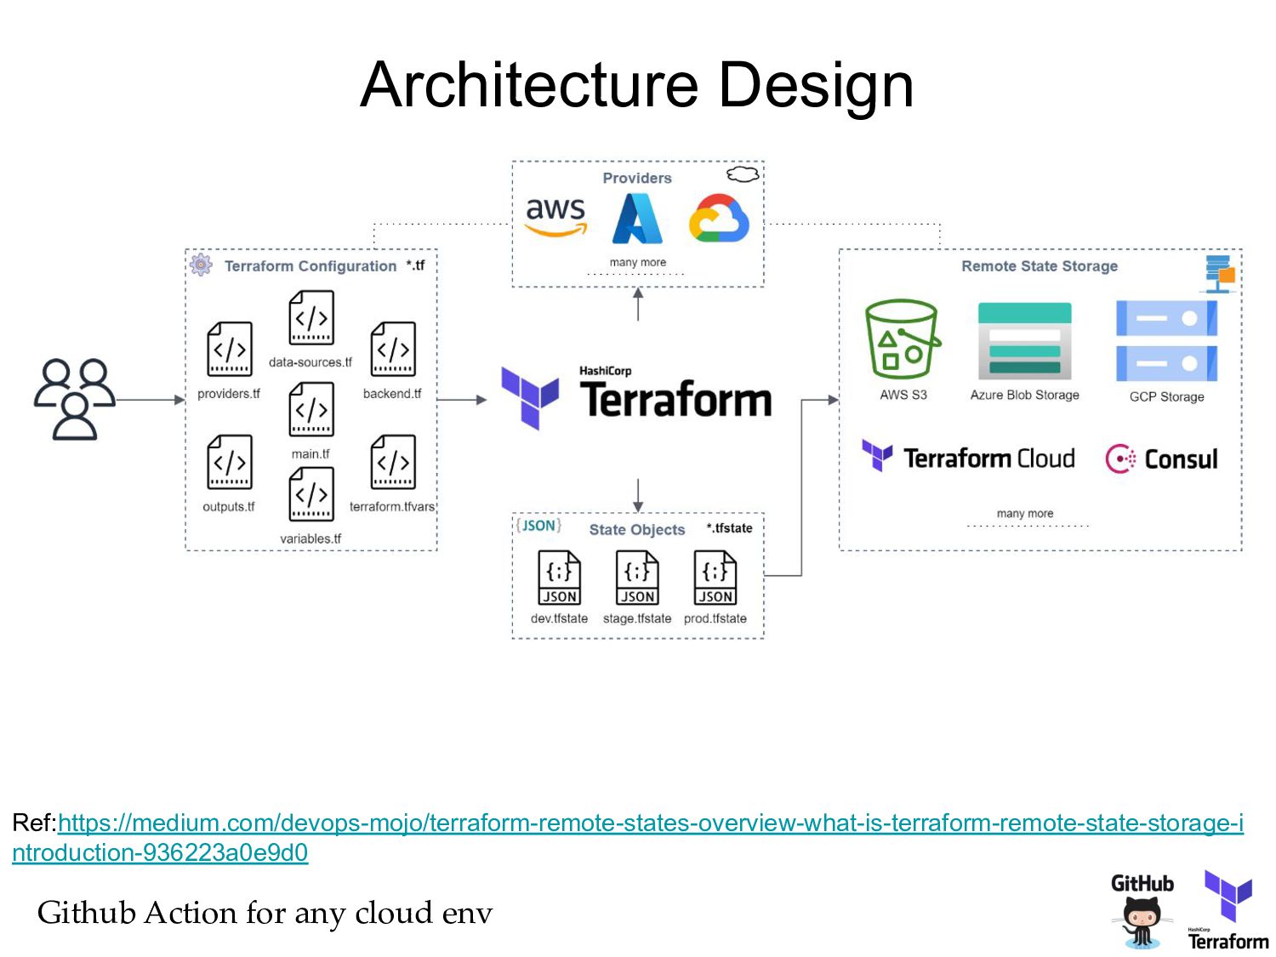The height and width of the screenshot is (957, 1276).
Task: Click the AWS provider logo
Action: 555,217
